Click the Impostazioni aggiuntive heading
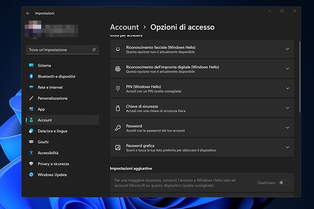This screenshot has height=209, width=314. click(131, 168)
